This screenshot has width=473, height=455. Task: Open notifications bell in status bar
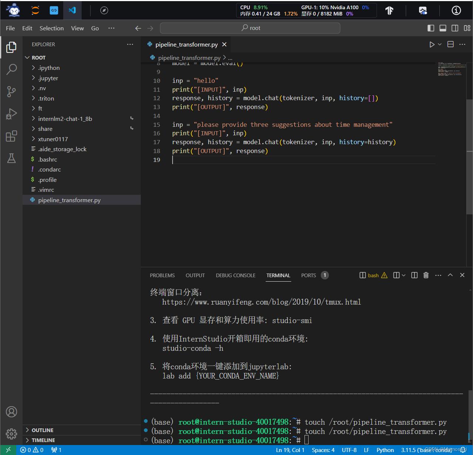point(463,450)
